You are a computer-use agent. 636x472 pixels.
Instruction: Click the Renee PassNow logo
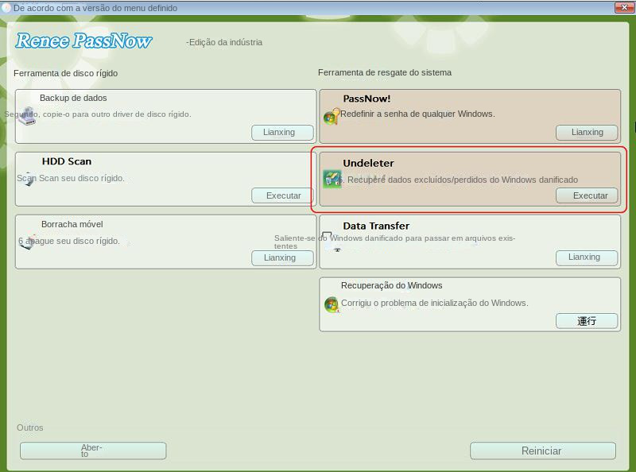pos(83,41)
